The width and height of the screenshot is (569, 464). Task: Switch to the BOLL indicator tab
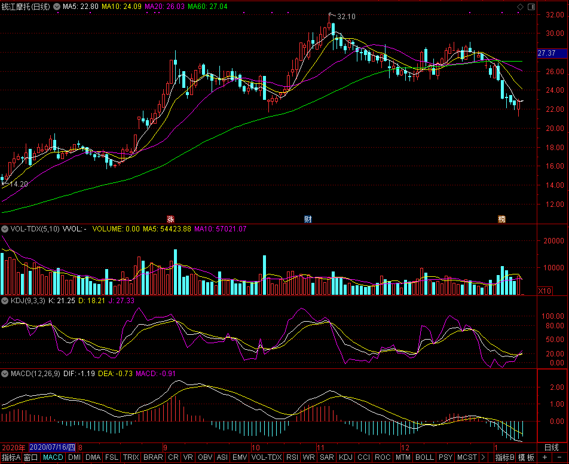coord(424,457)
